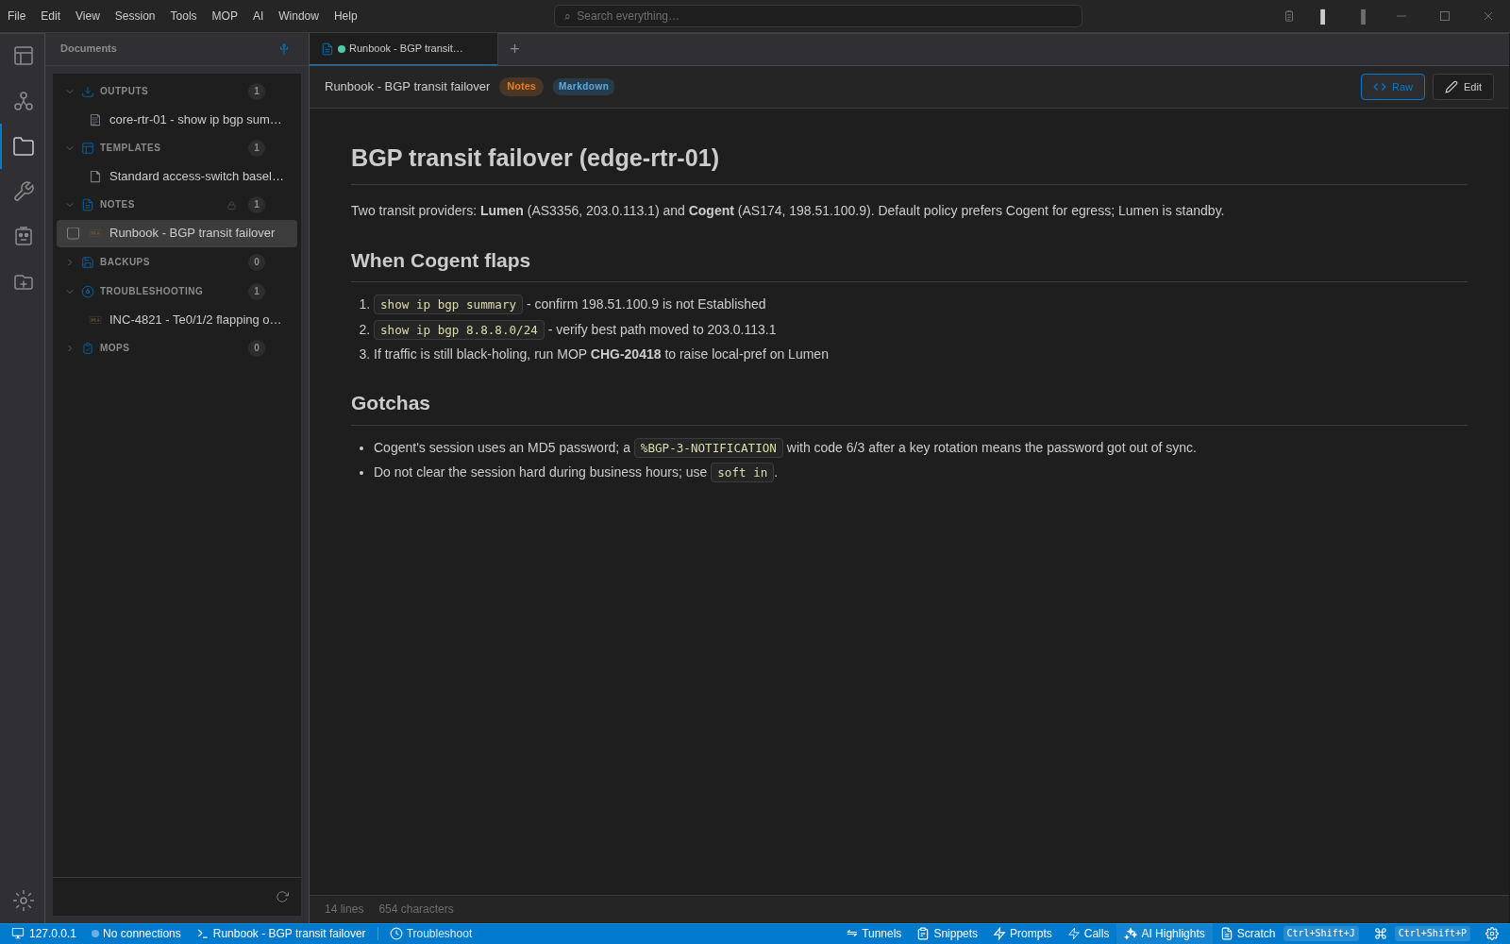The width and height of the screenshot is (1510, 944).
Task: Open Prompts in the status bar
Action: tap(1023, 934)
